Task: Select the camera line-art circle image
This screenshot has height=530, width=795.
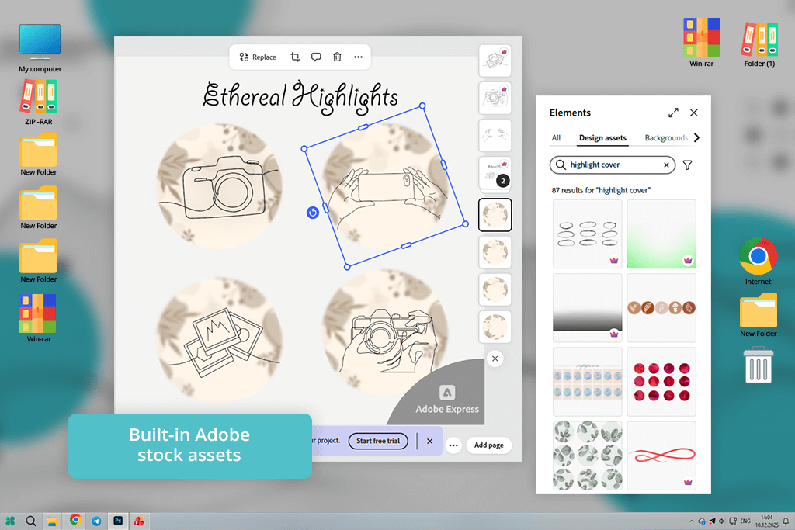Action: point(219,186)
